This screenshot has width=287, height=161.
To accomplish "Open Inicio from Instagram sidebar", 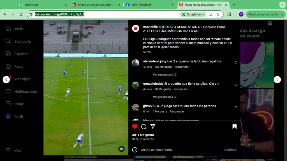I will [x=14, y=29].
